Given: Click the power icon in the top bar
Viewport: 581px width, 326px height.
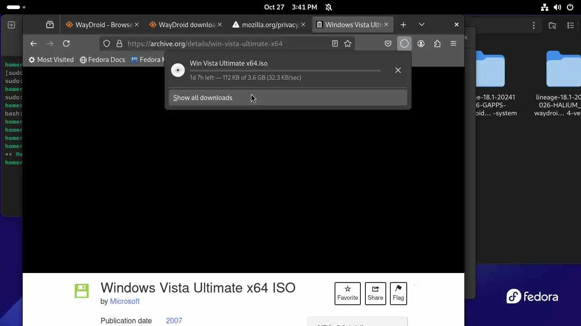Looking at the screenshot, I should [x=570, y=7].
